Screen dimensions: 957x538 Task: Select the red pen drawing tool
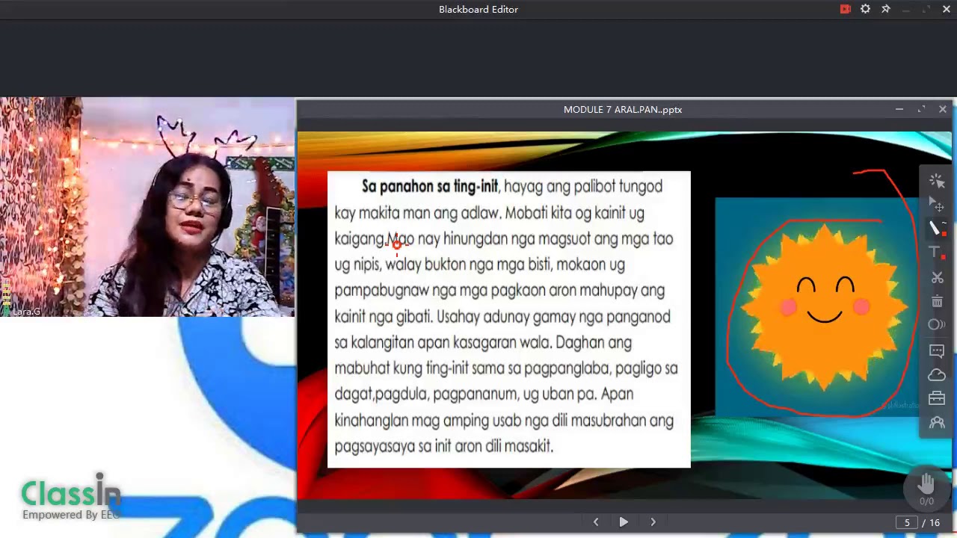pos(937,228)
